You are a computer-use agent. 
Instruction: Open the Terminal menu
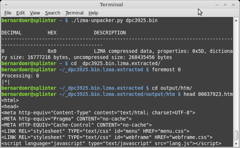(74, 13)
